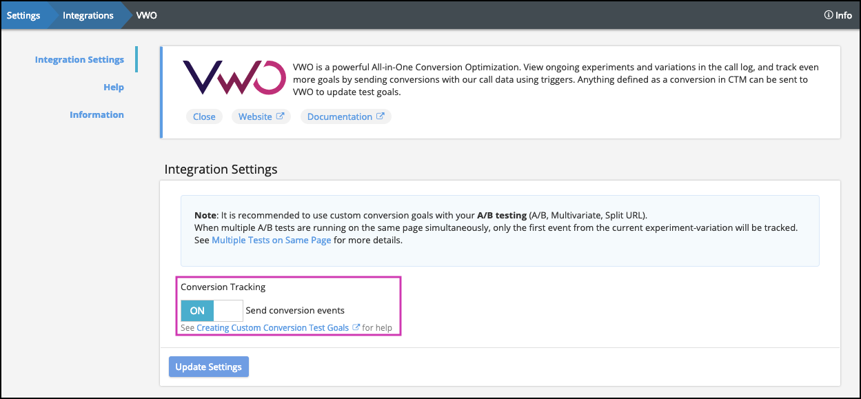Navigate to Integrations breadcrumb
The image size is (861, 399).
tap(88, 15)
